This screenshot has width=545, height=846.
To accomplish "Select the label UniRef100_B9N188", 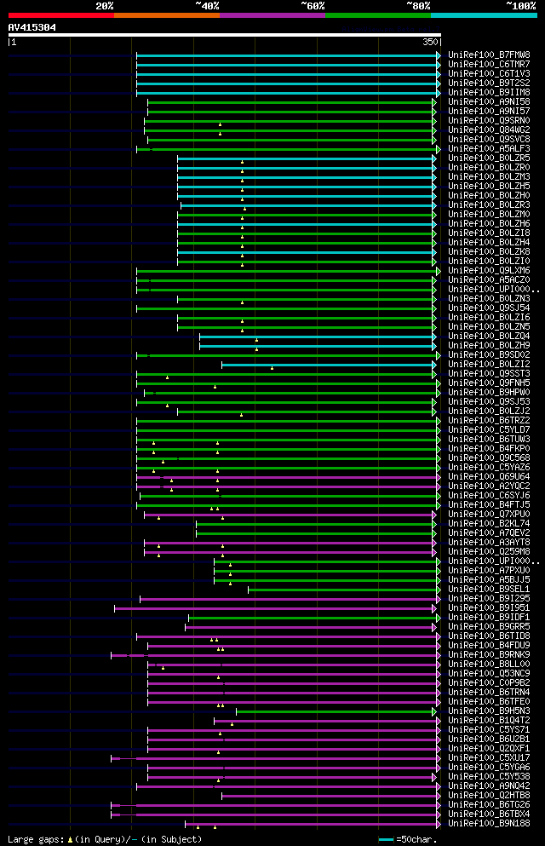I will pyautogui.click(x=489, y=824).
